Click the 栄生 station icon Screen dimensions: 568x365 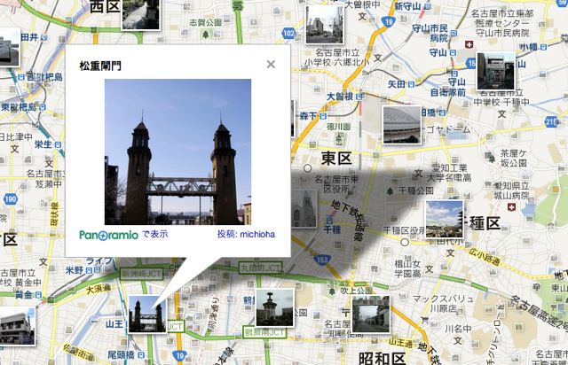(58, 144)
